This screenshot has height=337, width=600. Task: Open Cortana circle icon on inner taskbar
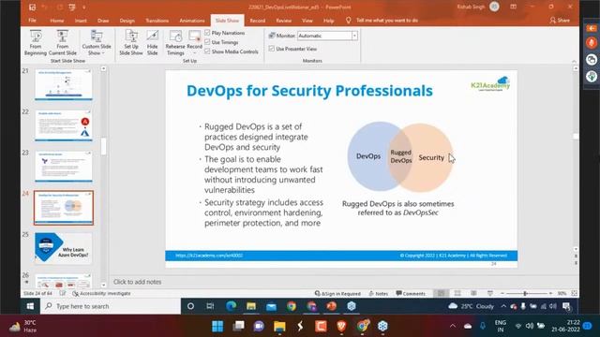[190, 306]
